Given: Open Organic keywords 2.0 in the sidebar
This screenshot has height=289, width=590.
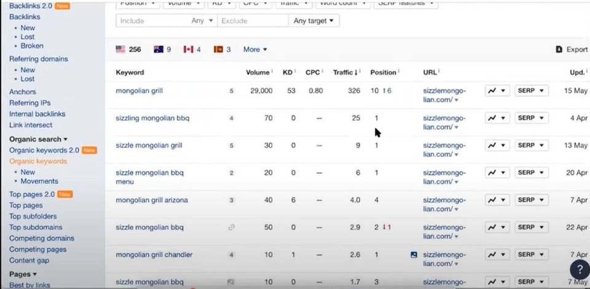Looking at the screenshot, I should (x=44, y=150).
